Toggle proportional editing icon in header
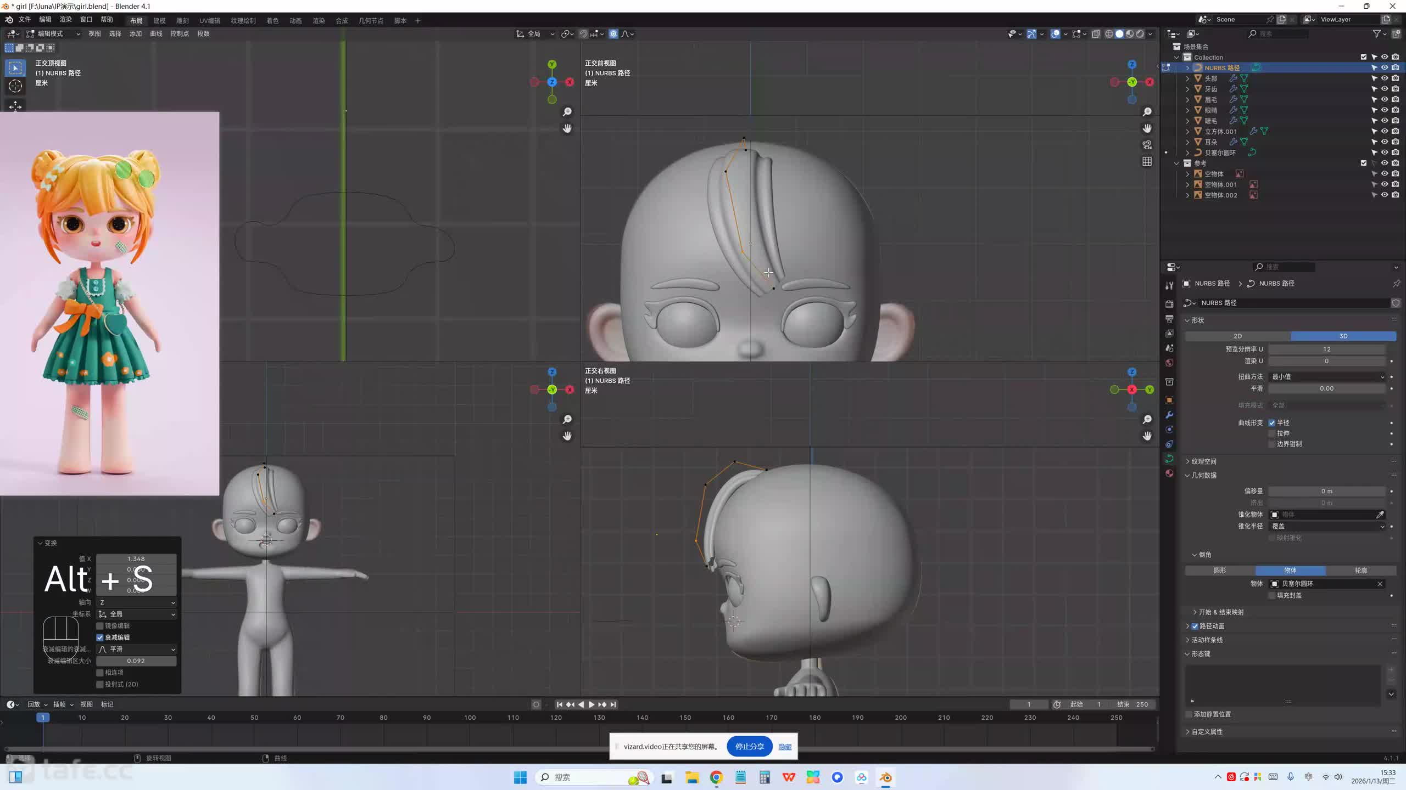Viewport: 1406px width, 790px height. [613, 34]
